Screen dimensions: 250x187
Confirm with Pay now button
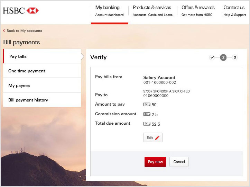tap(155, 162)
